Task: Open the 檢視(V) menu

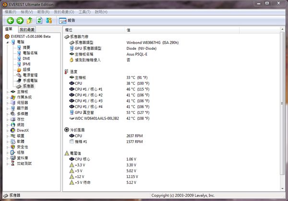Action: tap(27, 12)
